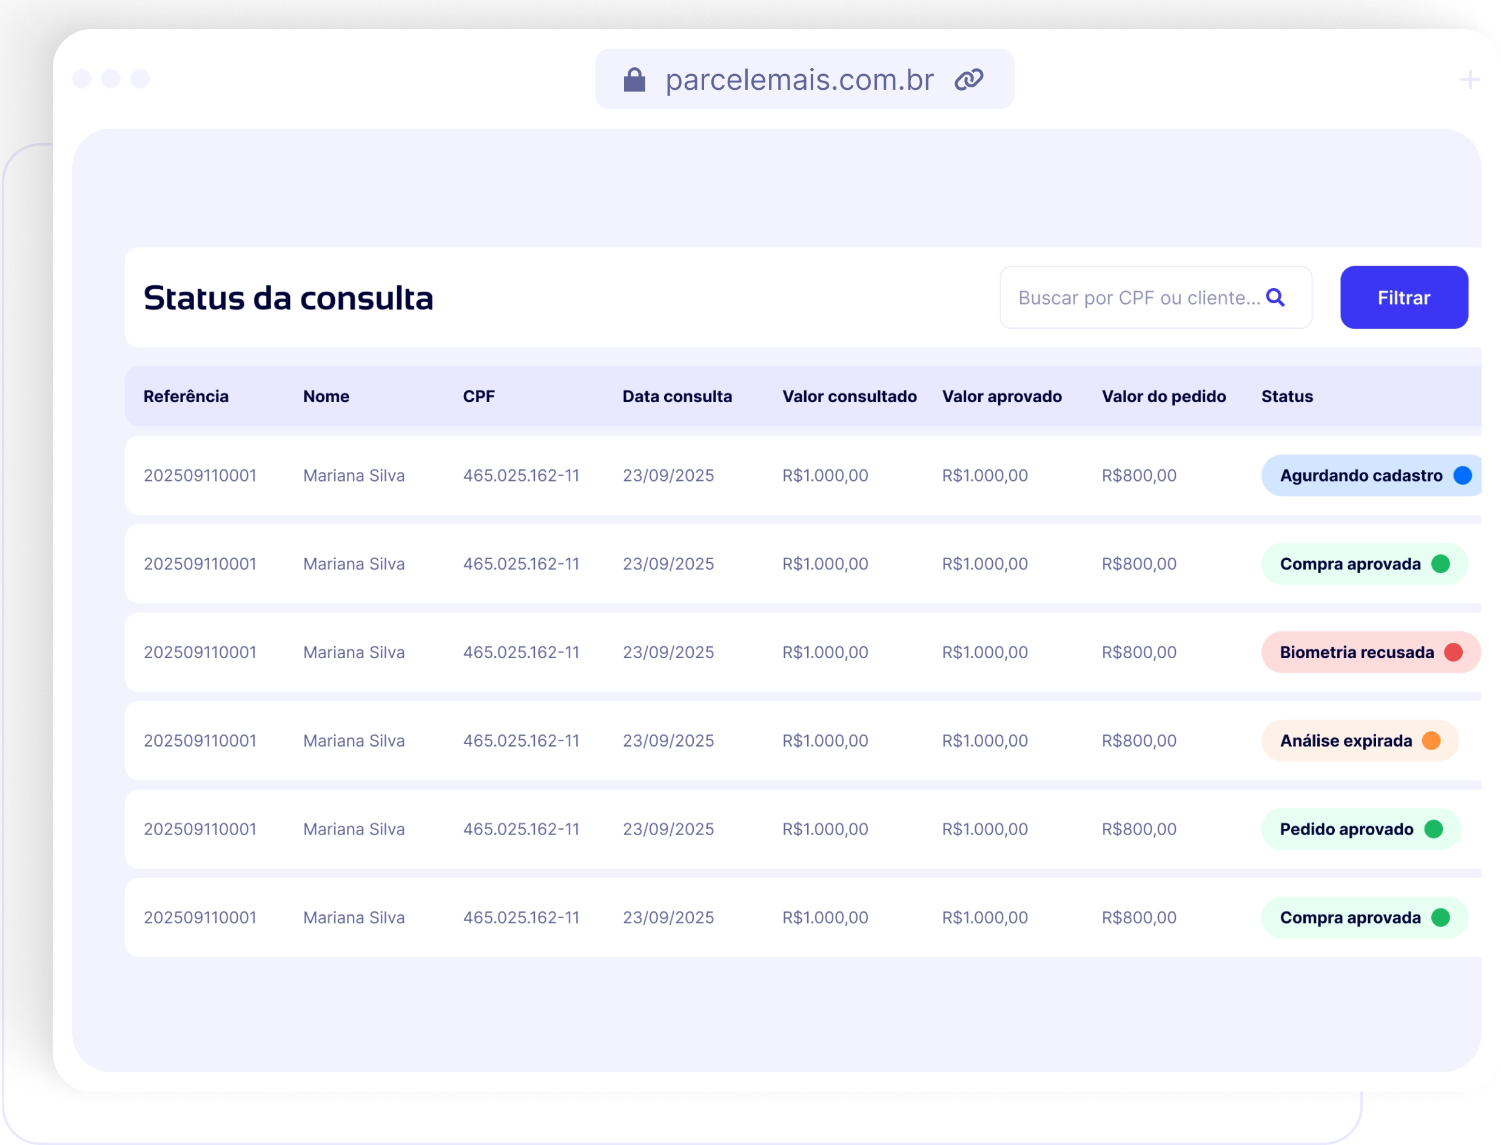Click Mariana Silva in 'Análise expirada' row
Viewport: 1501px width, 1145px height.
tap(354, 740)
